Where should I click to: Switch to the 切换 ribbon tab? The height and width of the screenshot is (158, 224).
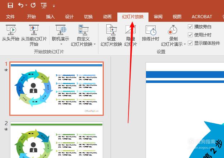coord(88,17)
